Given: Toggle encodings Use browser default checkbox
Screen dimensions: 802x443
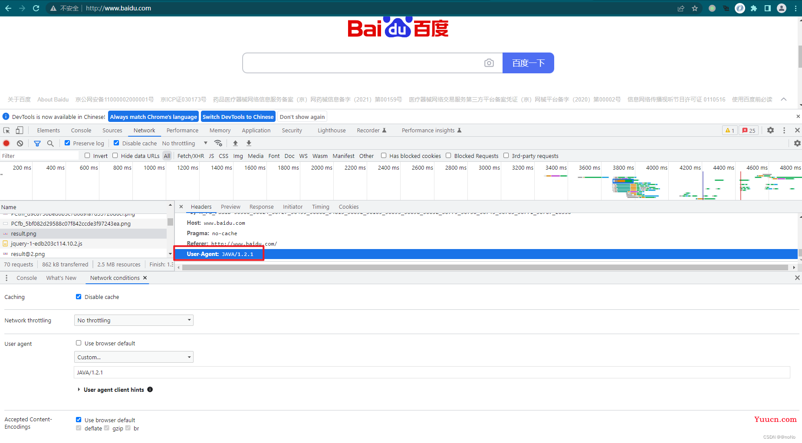Looking at the screenshot, I should [79, 420].
